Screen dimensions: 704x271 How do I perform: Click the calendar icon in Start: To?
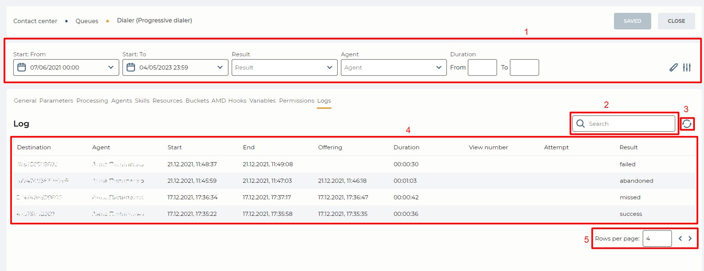point(131,67)
